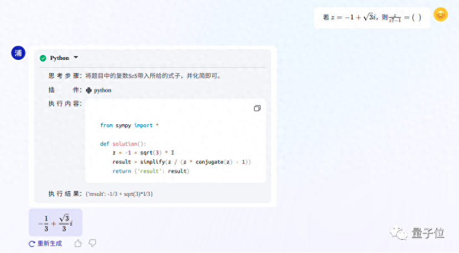Click the WeChat logo watermark
This screenshot has height=253, width=459.
(x=399, y=233)
